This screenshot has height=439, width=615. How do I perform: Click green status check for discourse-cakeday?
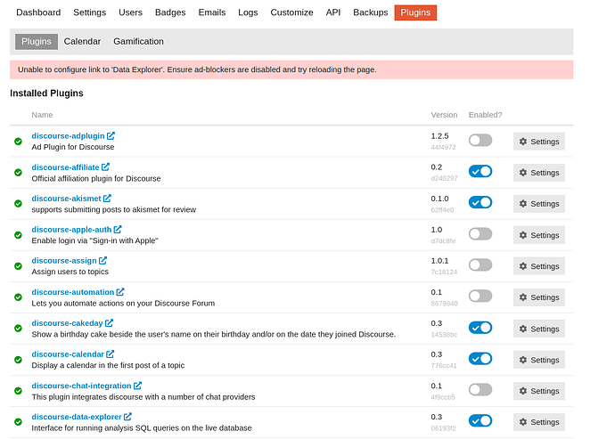(18, 329)
